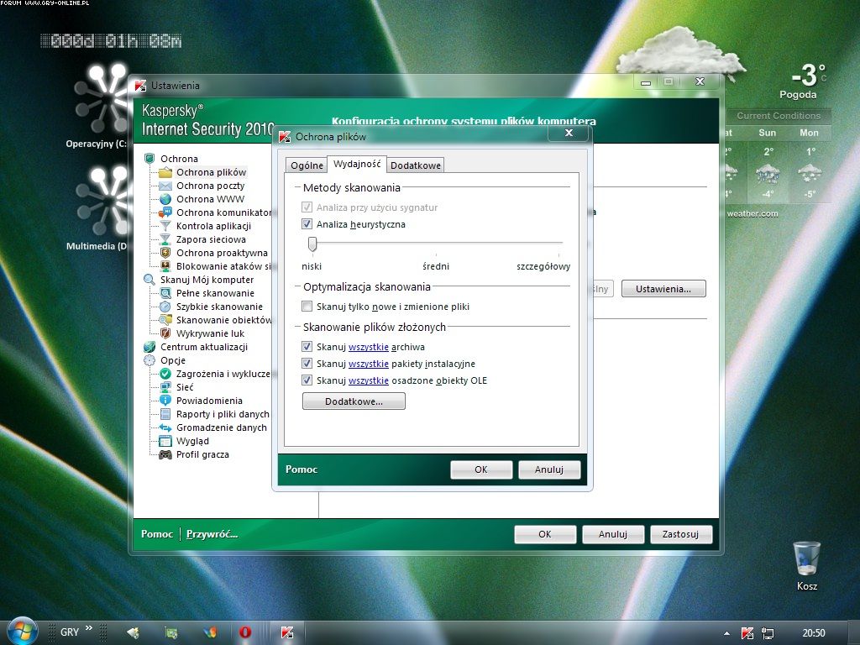
Task: Click the Operacyjny (C:) drive gadget
Action: [x=102, y=107]
